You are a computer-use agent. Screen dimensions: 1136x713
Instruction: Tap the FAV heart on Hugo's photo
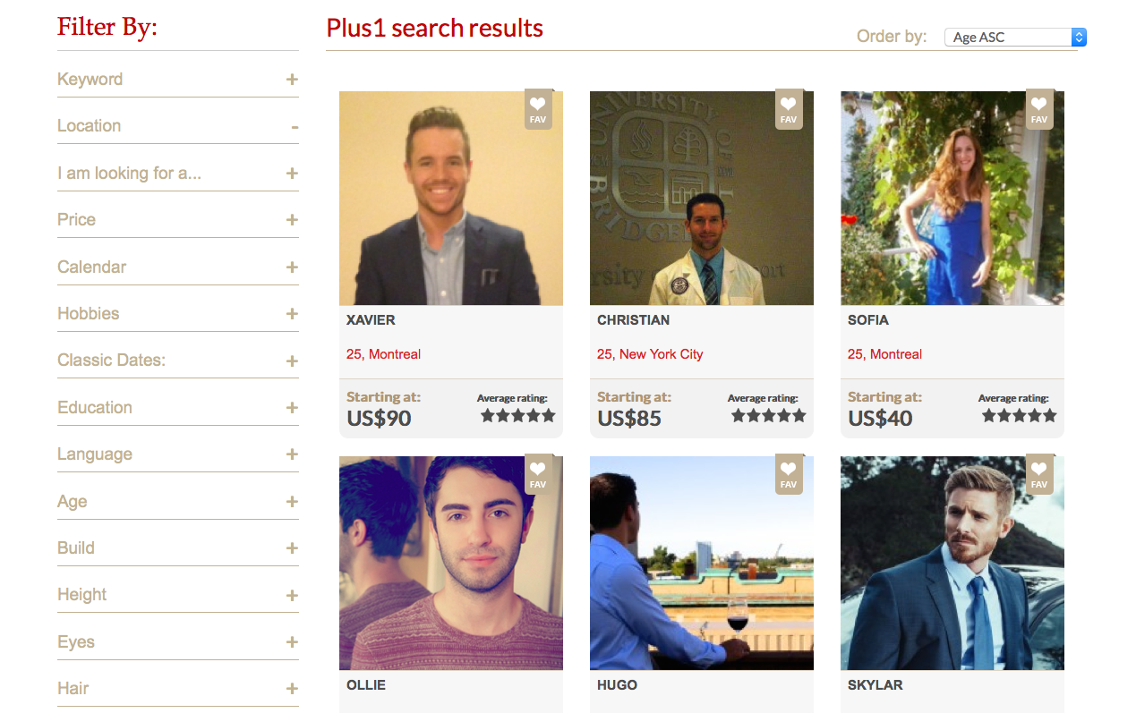(x=789, y=474)
